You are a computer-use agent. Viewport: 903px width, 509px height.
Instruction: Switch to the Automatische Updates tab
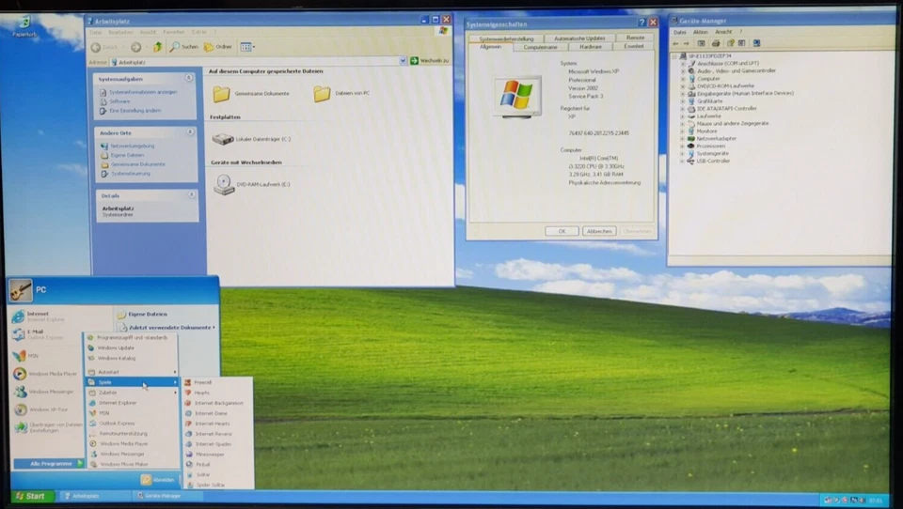point(579,38)
